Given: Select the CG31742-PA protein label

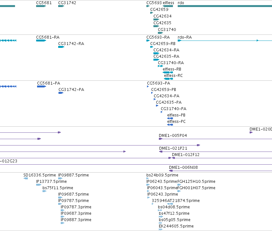Looking at the screenshot, I should [x=71, y=90].
